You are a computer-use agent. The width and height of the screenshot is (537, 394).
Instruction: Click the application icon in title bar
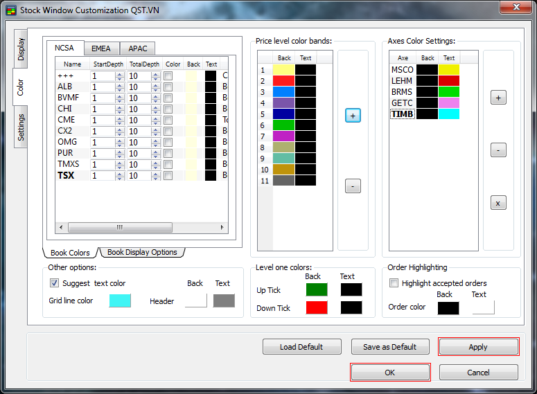click(10, 10)
